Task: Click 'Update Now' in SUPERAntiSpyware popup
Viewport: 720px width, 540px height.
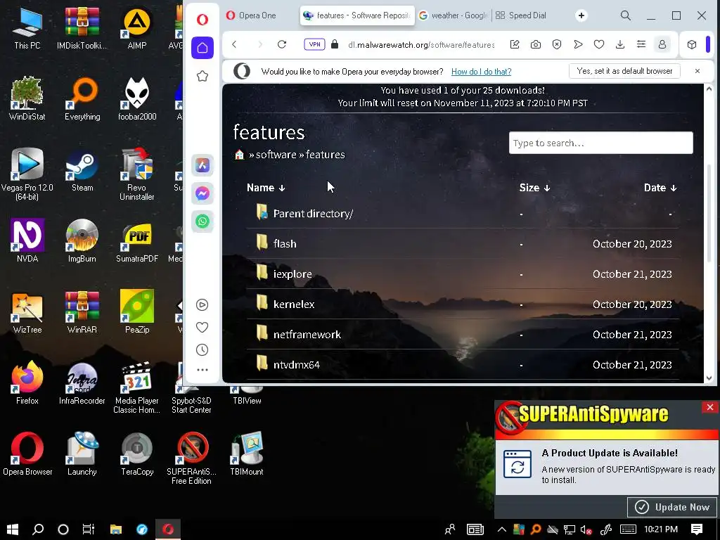Action: point(672,507)
